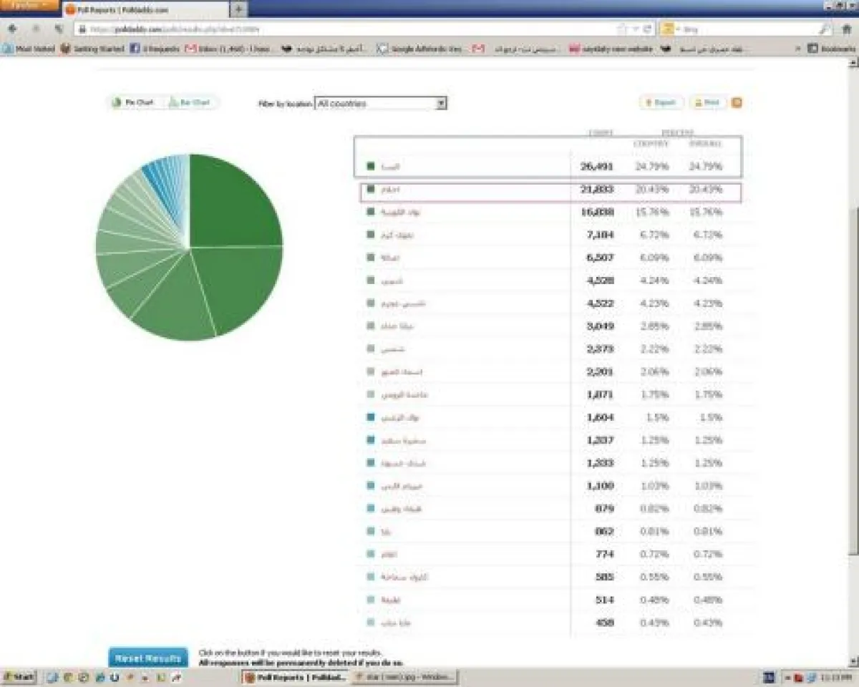Click the Windows Start button
Viewport: 859px width, 687px height.
point(19,676)
